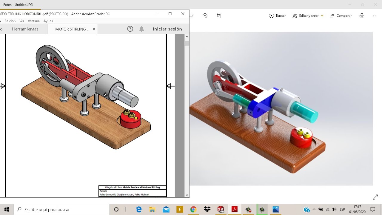
Task: Open Cortana circle icon
Action: click(x=116, y=209)
